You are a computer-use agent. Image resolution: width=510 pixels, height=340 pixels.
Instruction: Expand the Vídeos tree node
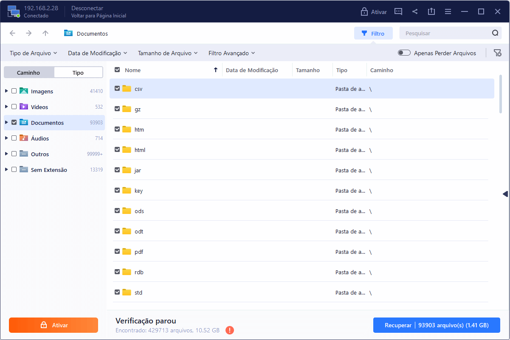pos(6,107)
